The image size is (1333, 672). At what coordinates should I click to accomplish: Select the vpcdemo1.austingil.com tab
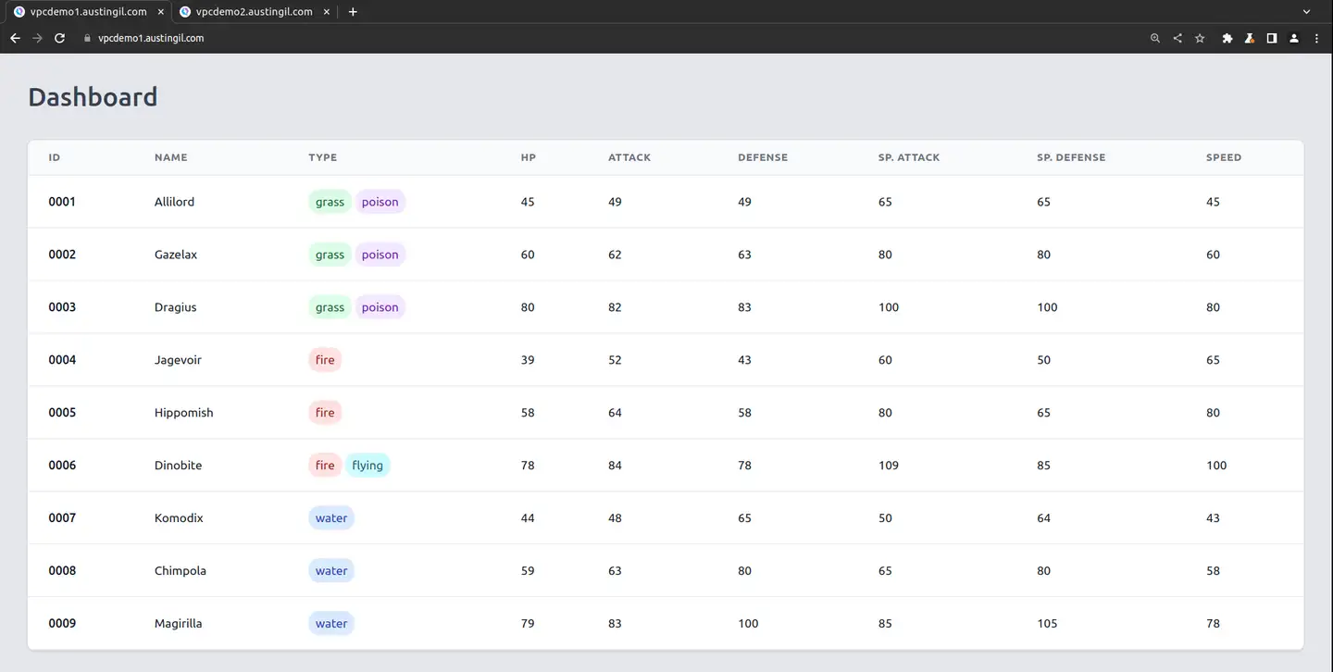point(88,12)
